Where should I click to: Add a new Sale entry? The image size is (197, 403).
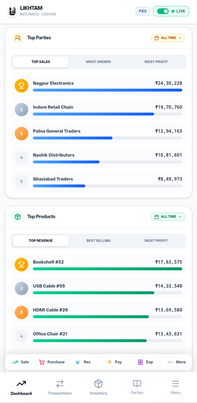click(x=21, y=362)
